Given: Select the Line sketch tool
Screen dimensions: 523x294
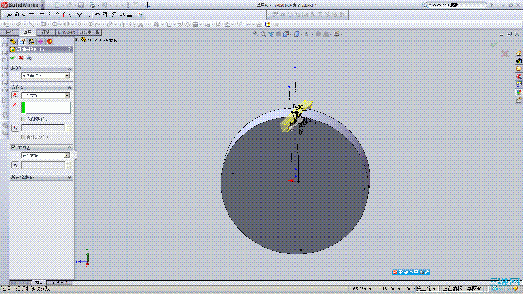Looking at the screenshot, I should [31, 24].
